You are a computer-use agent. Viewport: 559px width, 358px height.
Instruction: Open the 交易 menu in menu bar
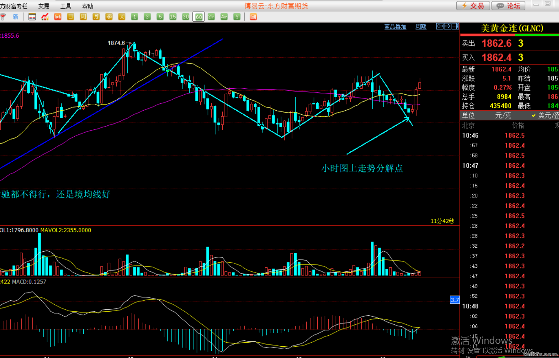[44, 6]
